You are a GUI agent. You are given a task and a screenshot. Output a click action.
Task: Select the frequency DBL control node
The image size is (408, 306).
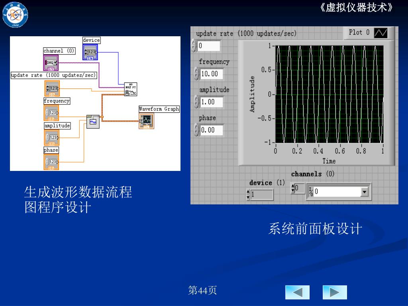click(x=51, y=113)
